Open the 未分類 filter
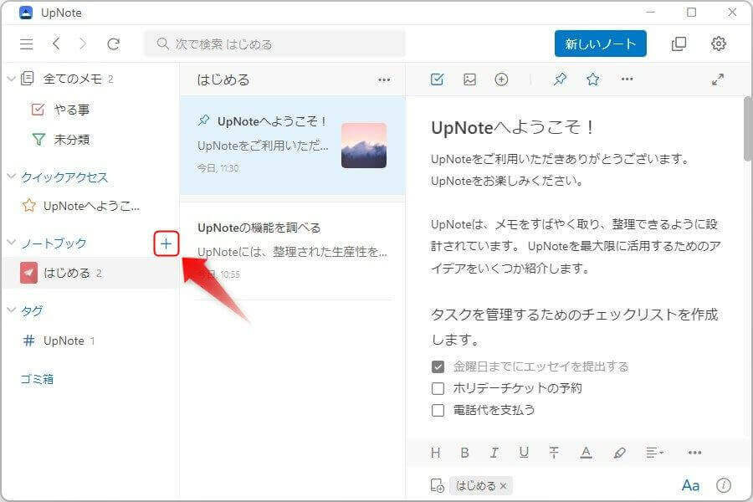Viewport: 753px width, 502px height. (72, 140)
